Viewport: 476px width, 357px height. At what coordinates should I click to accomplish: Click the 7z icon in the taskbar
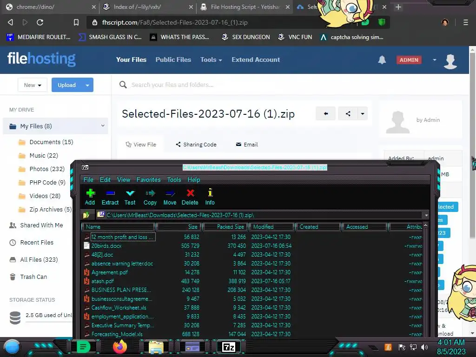pyautogui.click(x=229, y=347)
